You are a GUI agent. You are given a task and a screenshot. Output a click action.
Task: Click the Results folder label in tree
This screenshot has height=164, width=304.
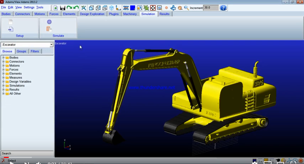click(x=14, y=89)
